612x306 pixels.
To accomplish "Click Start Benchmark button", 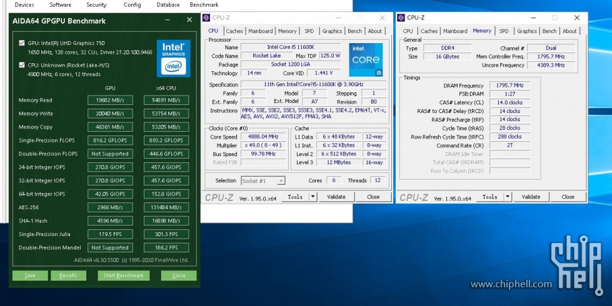I will [x=124, y=275].
